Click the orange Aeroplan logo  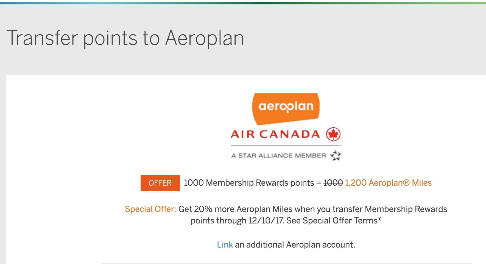pyautogui.click(x=286, y=109)
